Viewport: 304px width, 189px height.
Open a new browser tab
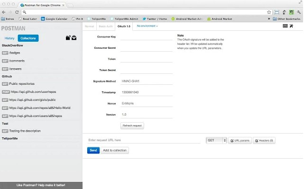pyautogui.click(x=70, y=5)
